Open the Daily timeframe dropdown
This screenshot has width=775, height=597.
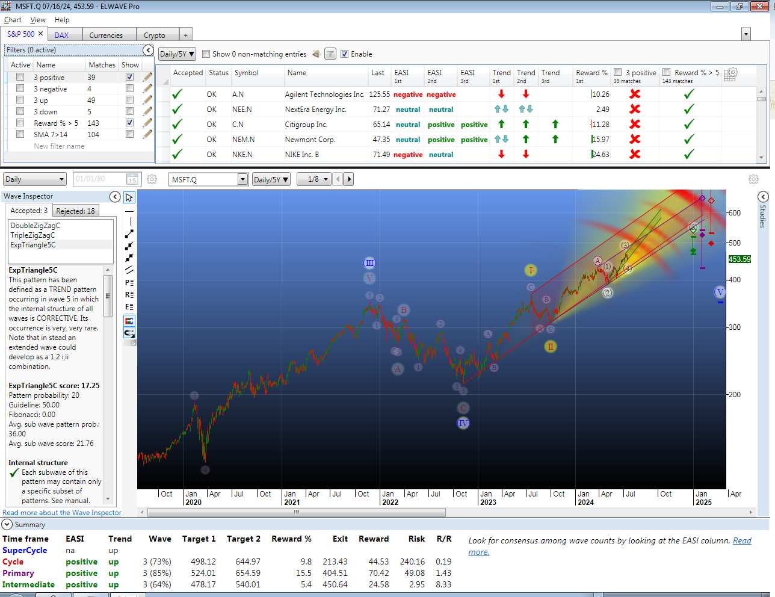61,179
